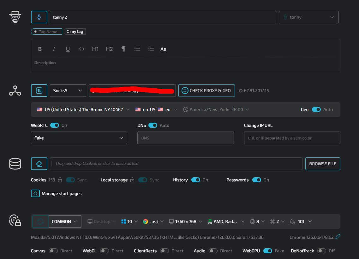The height and width of the screenshot is (259, 359).
Task: Toggle the Audio Direct switch
Action: (213, 251)
